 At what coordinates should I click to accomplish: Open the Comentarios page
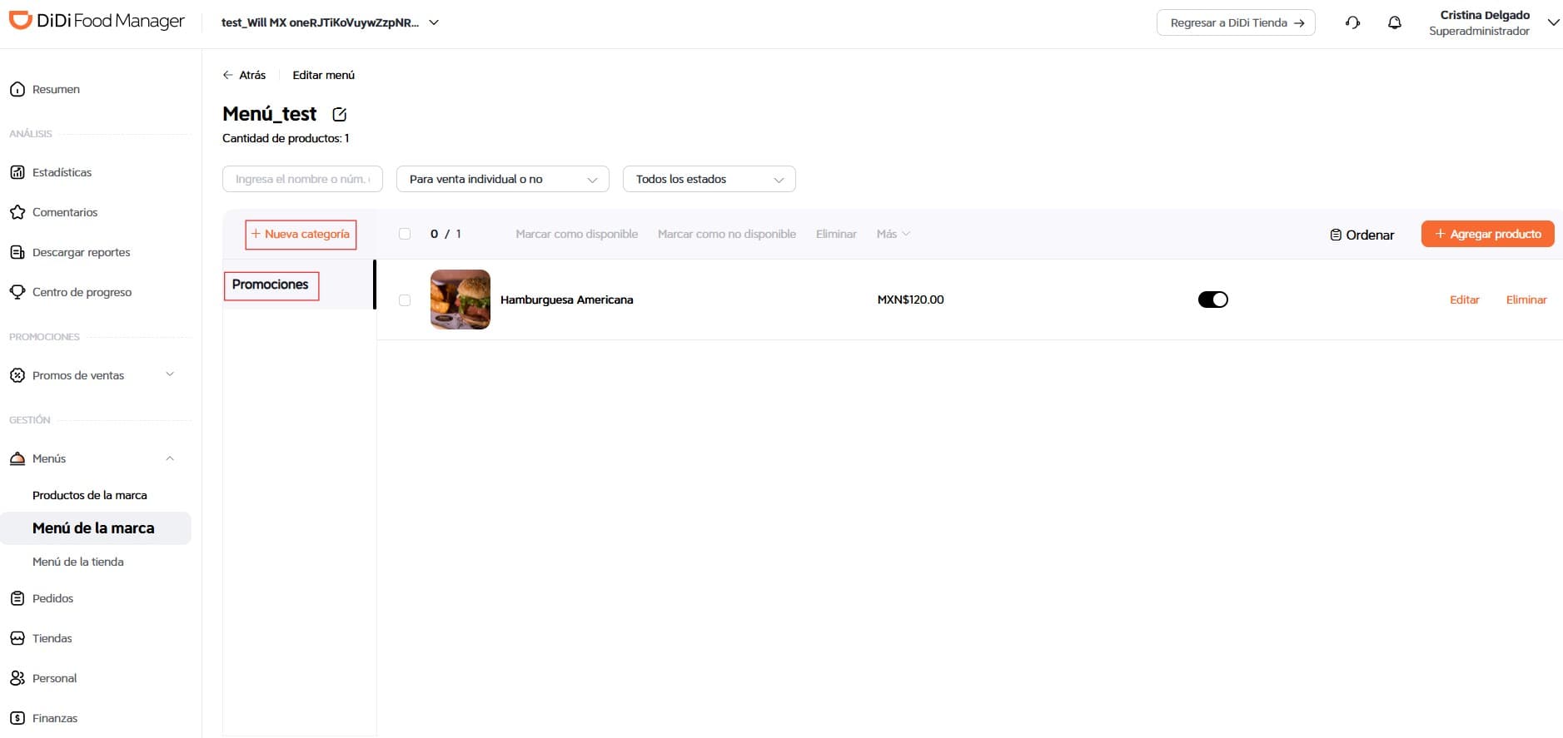pos(65,212)
